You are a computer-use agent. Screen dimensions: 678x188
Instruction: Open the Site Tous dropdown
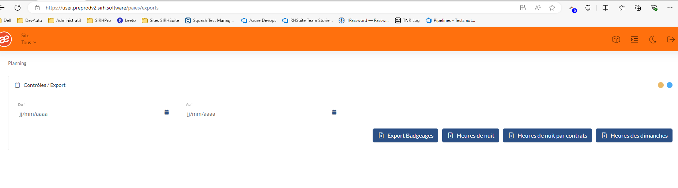29,39
